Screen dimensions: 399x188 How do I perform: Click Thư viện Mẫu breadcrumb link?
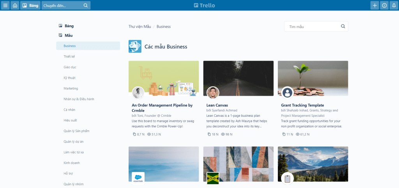139,26
